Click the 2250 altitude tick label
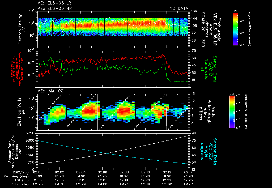 30,148
